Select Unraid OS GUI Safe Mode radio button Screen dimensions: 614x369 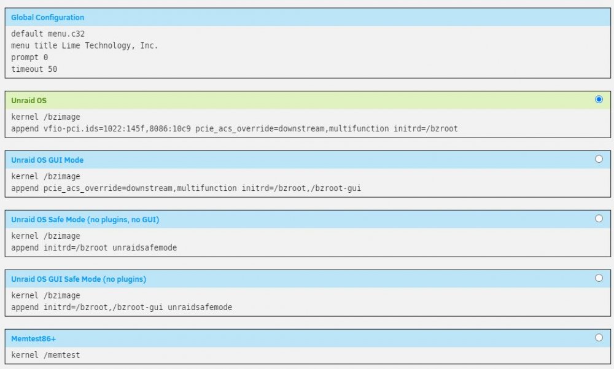(598, 278)
